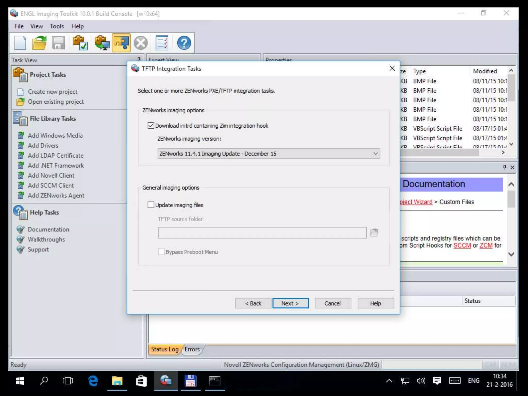
Task: Click the icon next to Add ZENworks Agent
Action: [x=21, y=195]
